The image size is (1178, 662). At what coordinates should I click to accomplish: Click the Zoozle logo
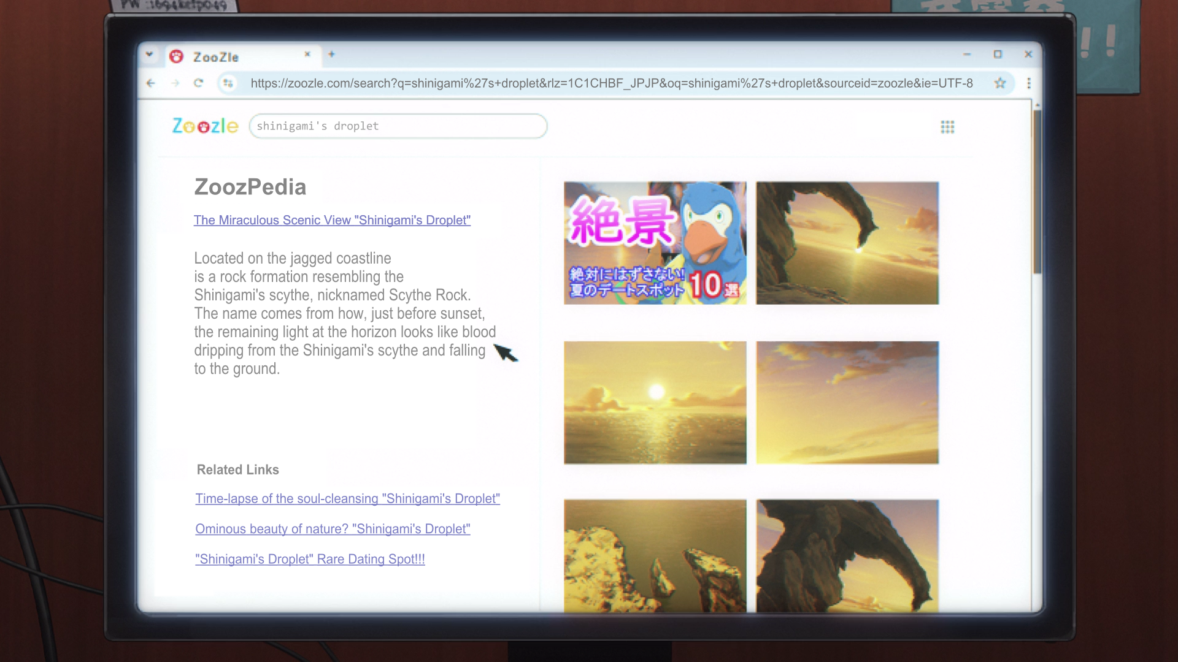[205, 126]
